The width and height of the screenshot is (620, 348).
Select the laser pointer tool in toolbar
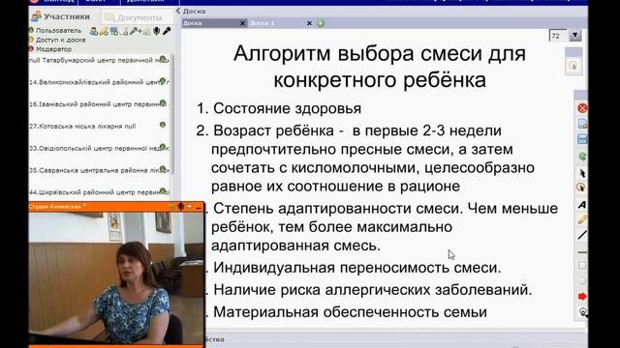[x=581, y=188]
